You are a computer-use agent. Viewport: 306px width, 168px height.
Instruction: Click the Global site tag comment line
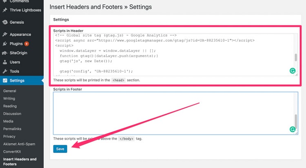click(x=116, y=35)
